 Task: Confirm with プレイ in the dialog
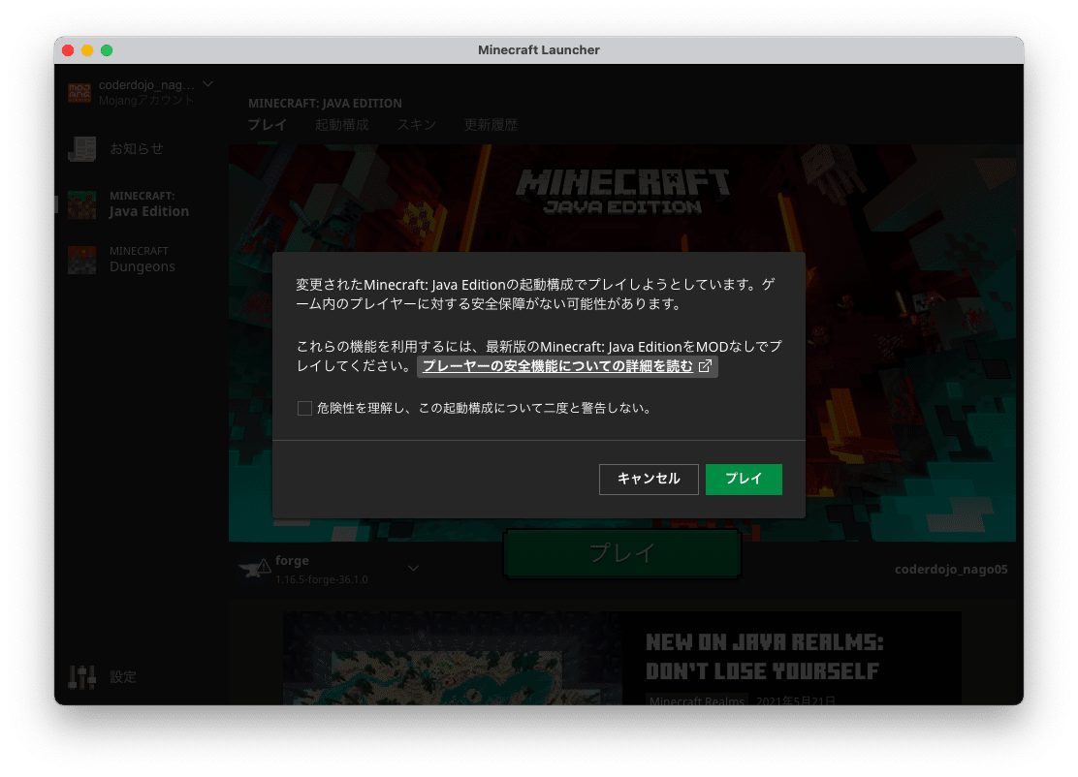click(744, 479)
